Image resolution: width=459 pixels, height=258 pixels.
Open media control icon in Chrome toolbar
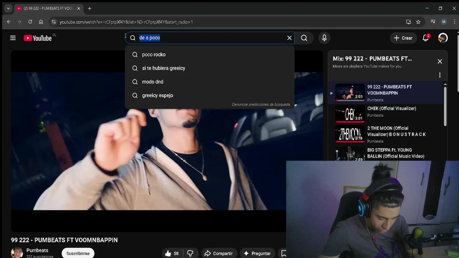pos(433,22)
